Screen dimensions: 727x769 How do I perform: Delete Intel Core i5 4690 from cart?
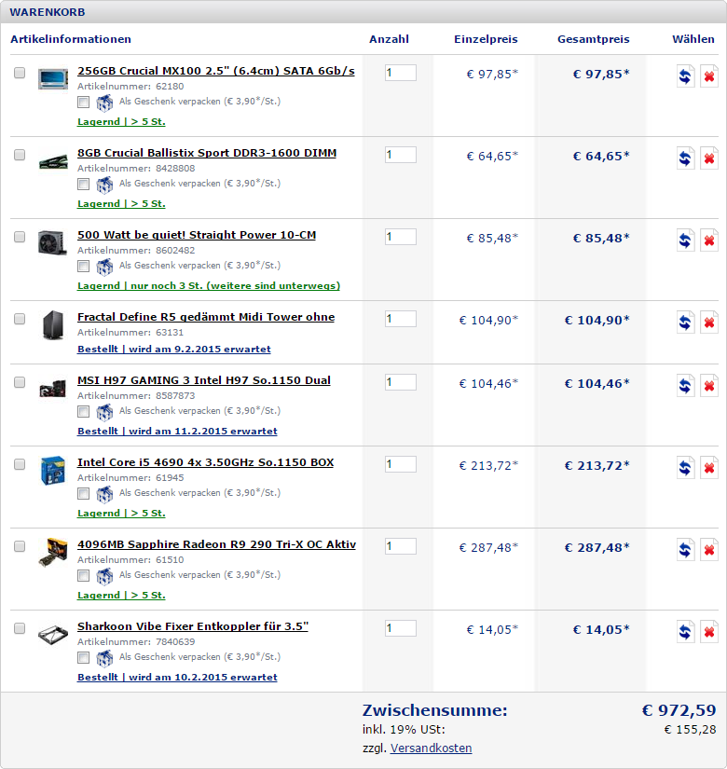tap(709, 467)
